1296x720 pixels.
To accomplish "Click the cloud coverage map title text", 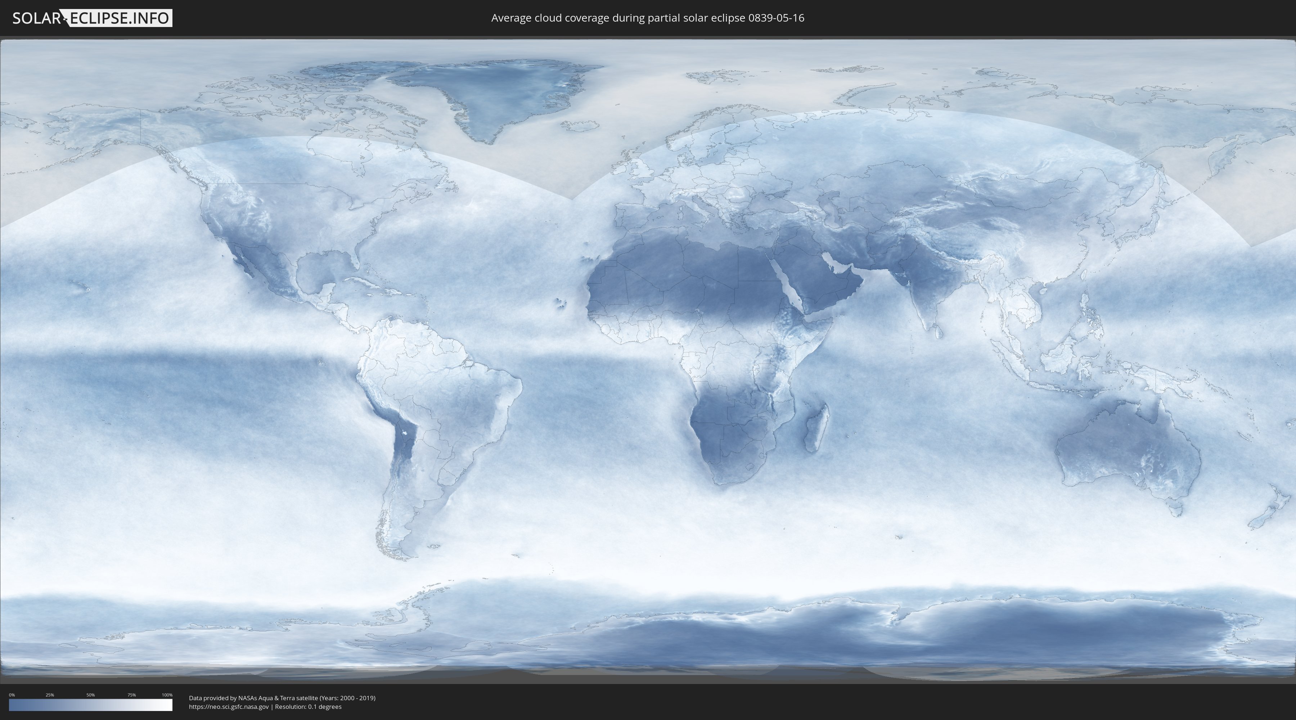I will click(x=648, y=18).
